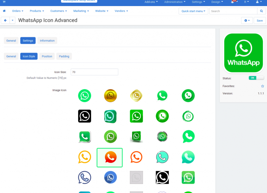The image size is (267, 193).
Task: Choose the mint gradient phone bubble icon
Action: point(188,157)
